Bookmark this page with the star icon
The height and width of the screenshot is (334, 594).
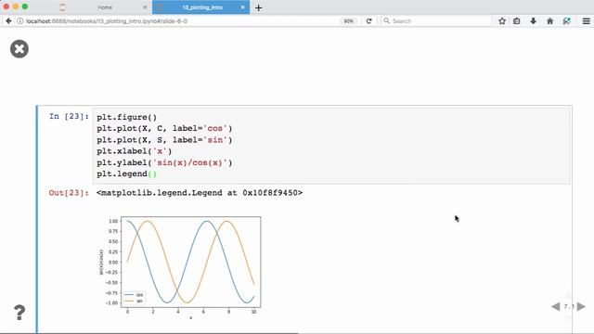[x=502, y=21]
